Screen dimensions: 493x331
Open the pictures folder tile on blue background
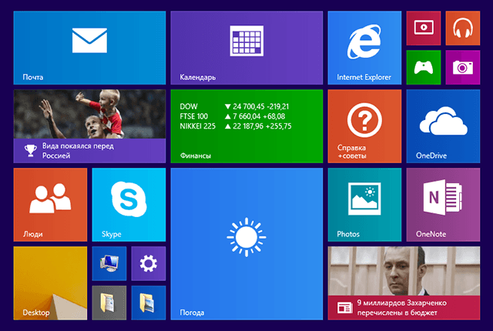(149, 303)
